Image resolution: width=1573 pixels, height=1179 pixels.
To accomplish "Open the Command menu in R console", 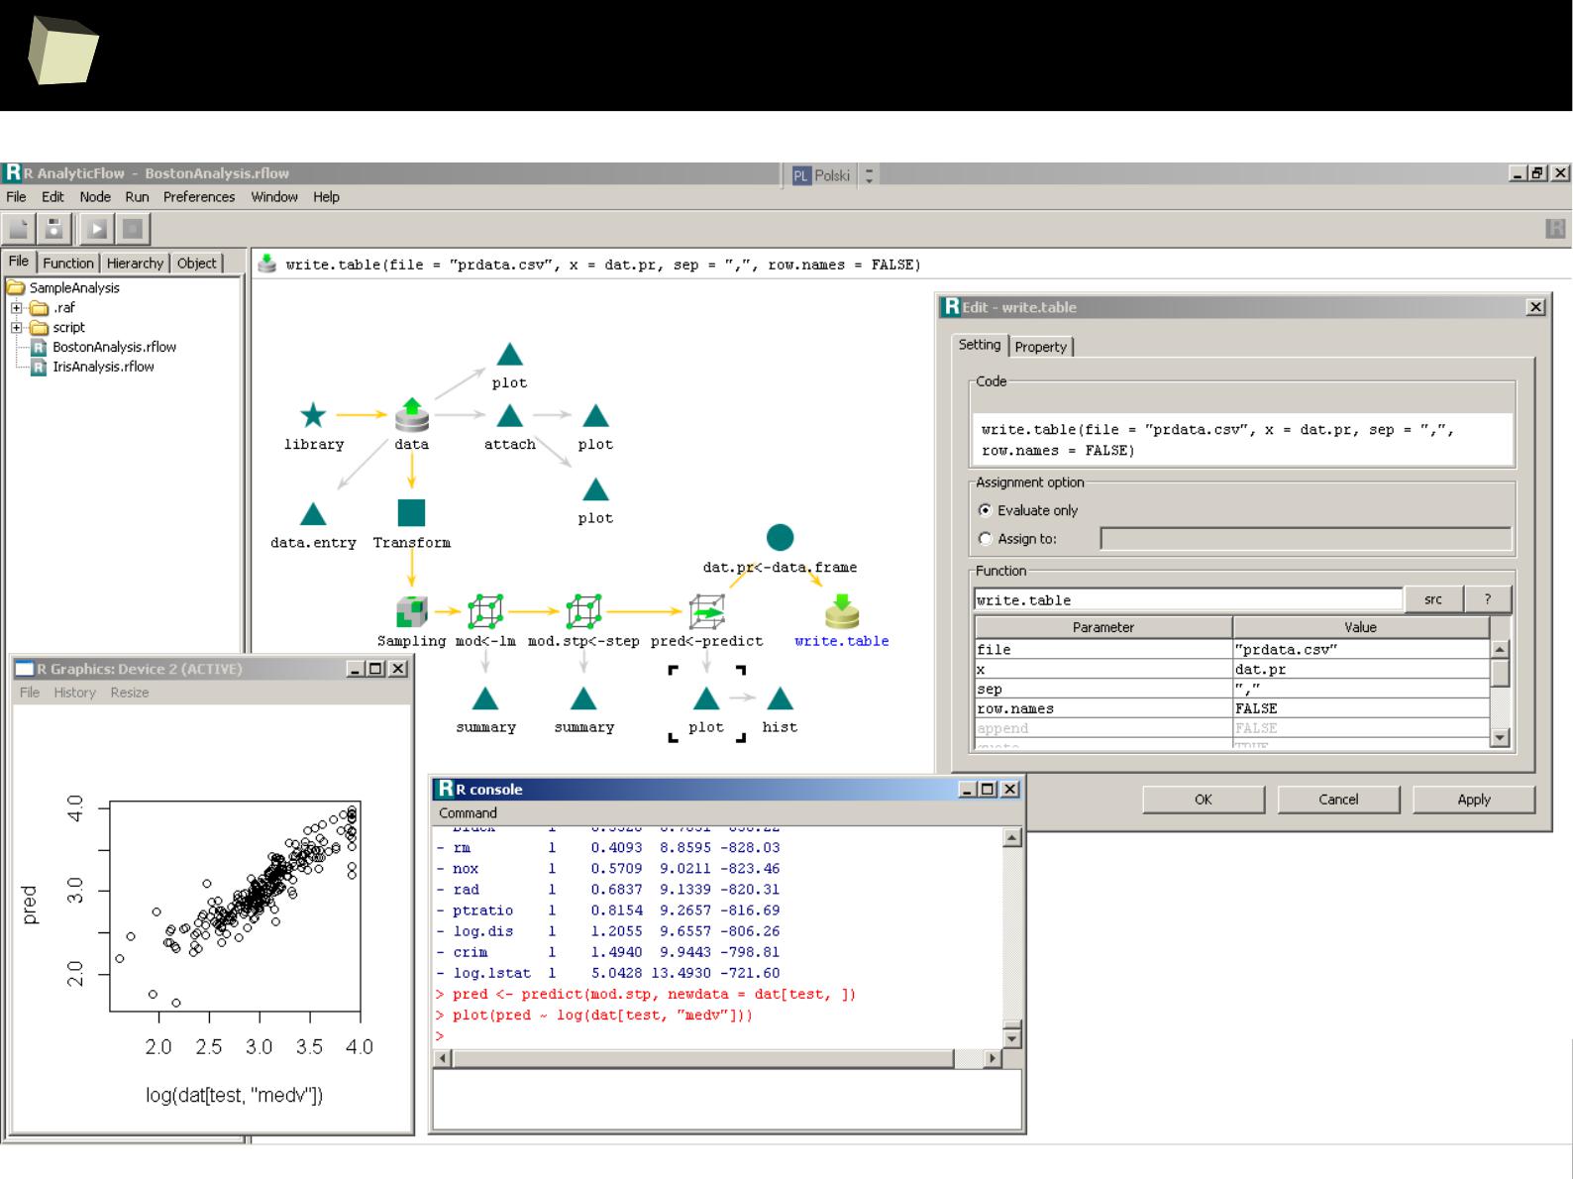I will (469, 813).
